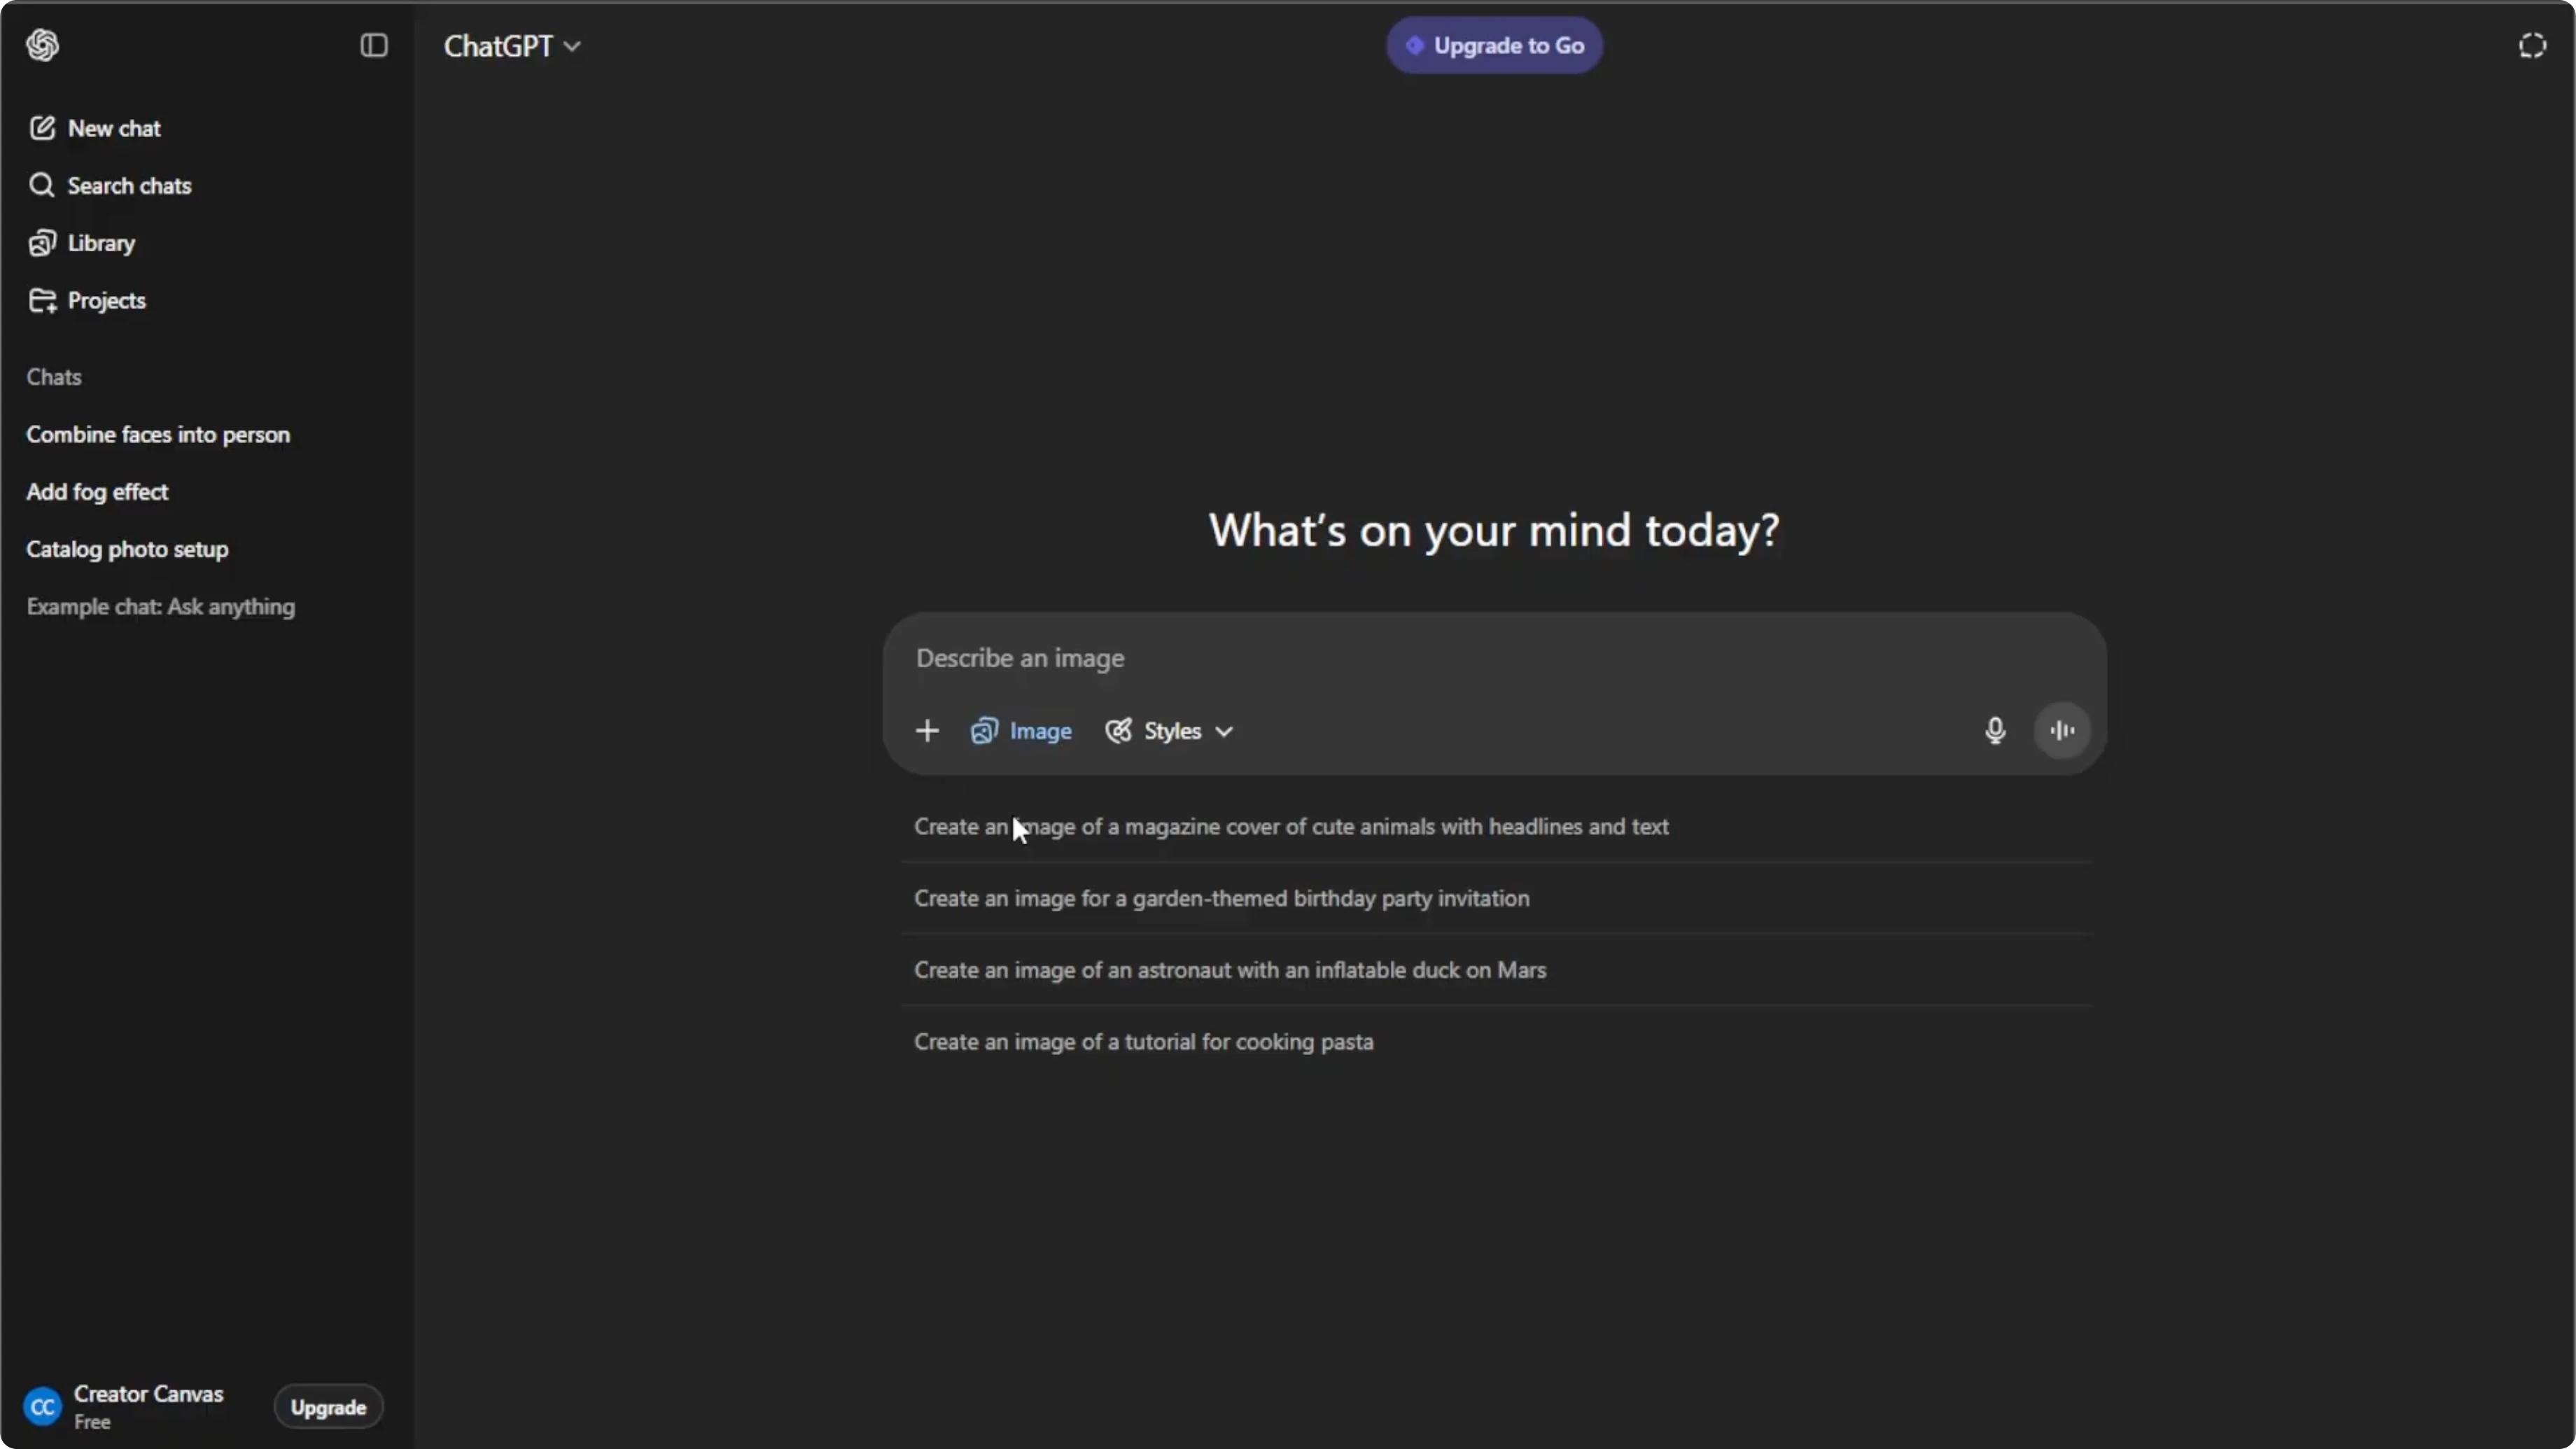This screenshot has width=2576, height=1449.
Task: Click the 'Describe an image' prompt field
Action: 1494,658
